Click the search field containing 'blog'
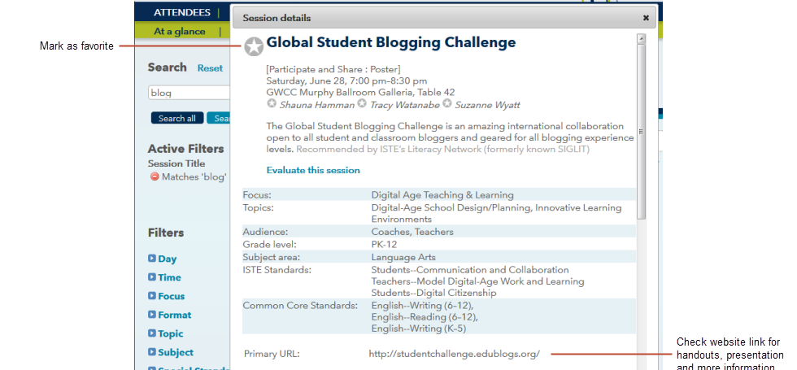 pyautogui.click(x=189, y=93)
